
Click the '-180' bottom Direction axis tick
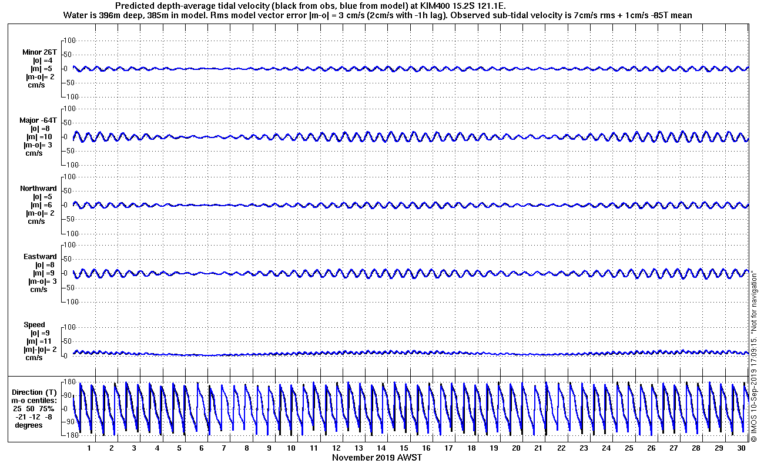point(69,435)
